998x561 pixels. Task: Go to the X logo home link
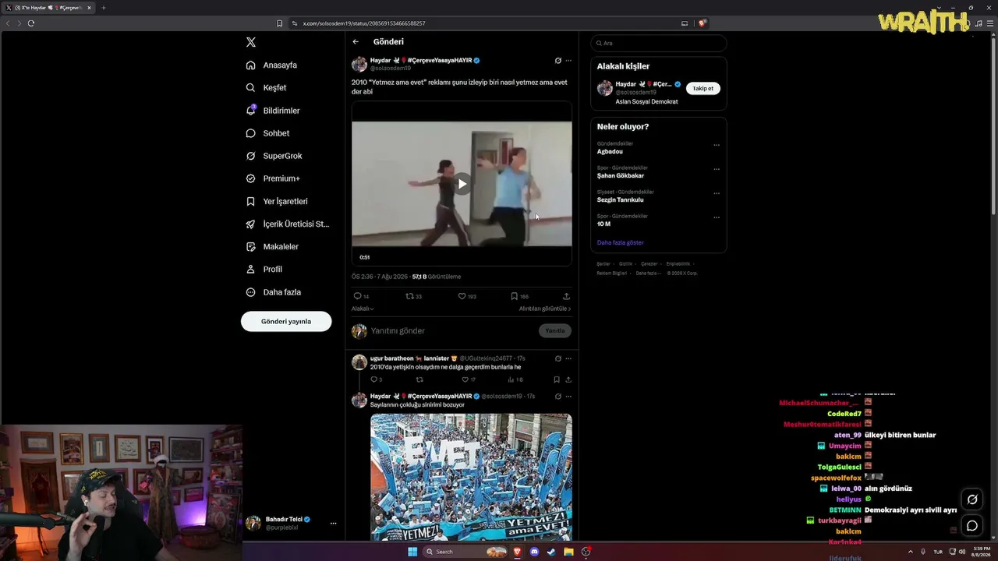pos(250,42)
